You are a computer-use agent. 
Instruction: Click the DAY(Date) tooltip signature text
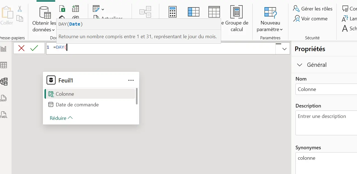[x=71, y=24]
